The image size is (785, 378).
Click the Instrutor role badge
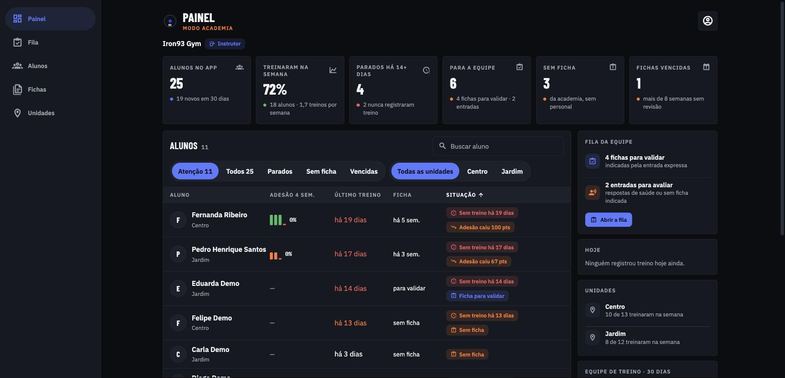(225, 44)
